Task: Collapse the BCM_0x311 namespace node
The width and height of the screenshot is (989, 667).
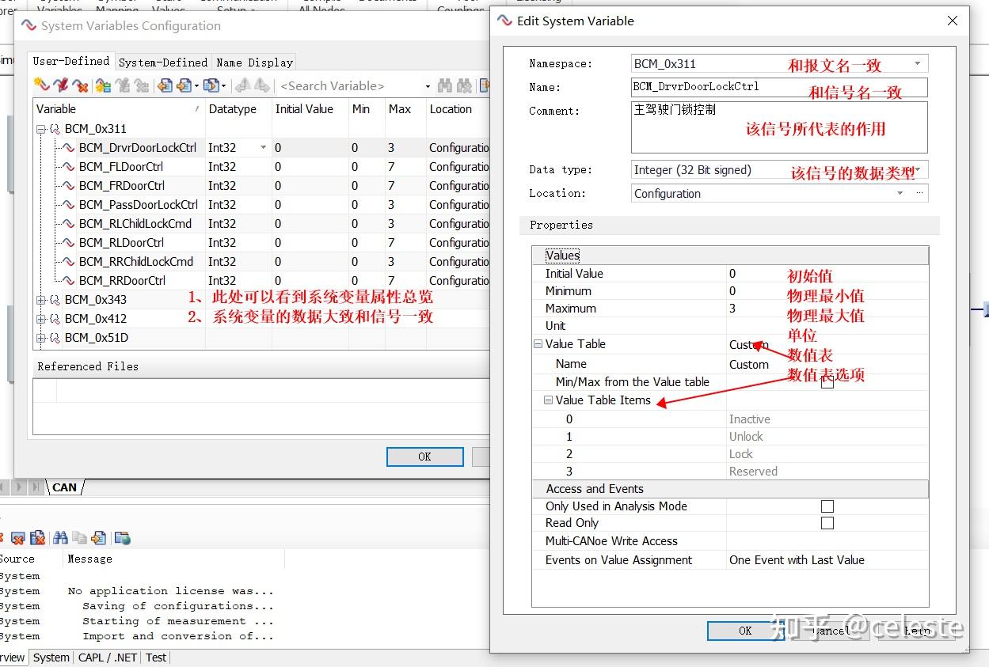Action: [x=41, y=129]
